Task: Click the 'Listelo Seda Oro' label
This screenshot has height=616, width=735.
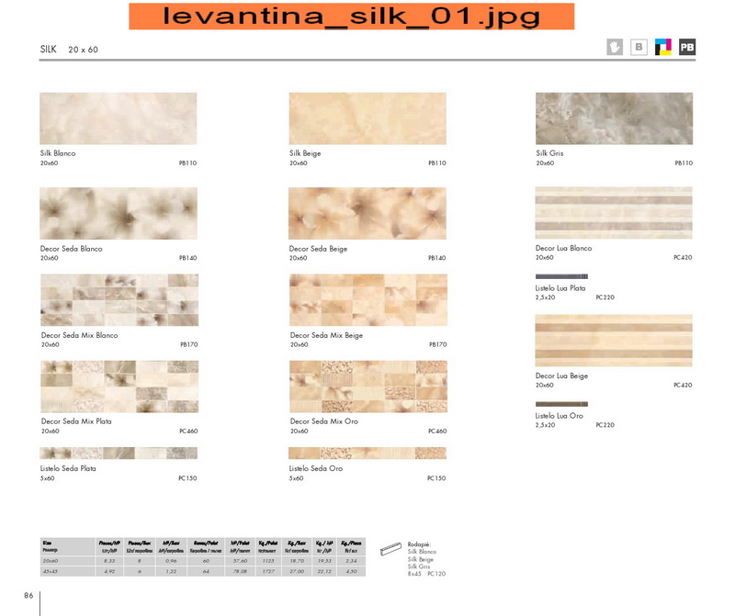Action: point(316,468)
